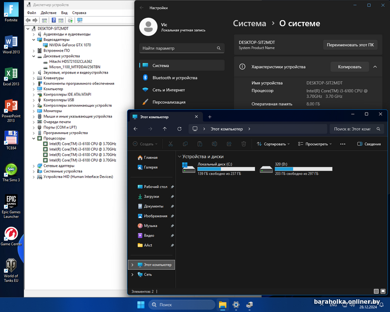Screen dimensions: 390x312
Task: Open Галерея in Explorer sidebar
Action: click(151, 167)
